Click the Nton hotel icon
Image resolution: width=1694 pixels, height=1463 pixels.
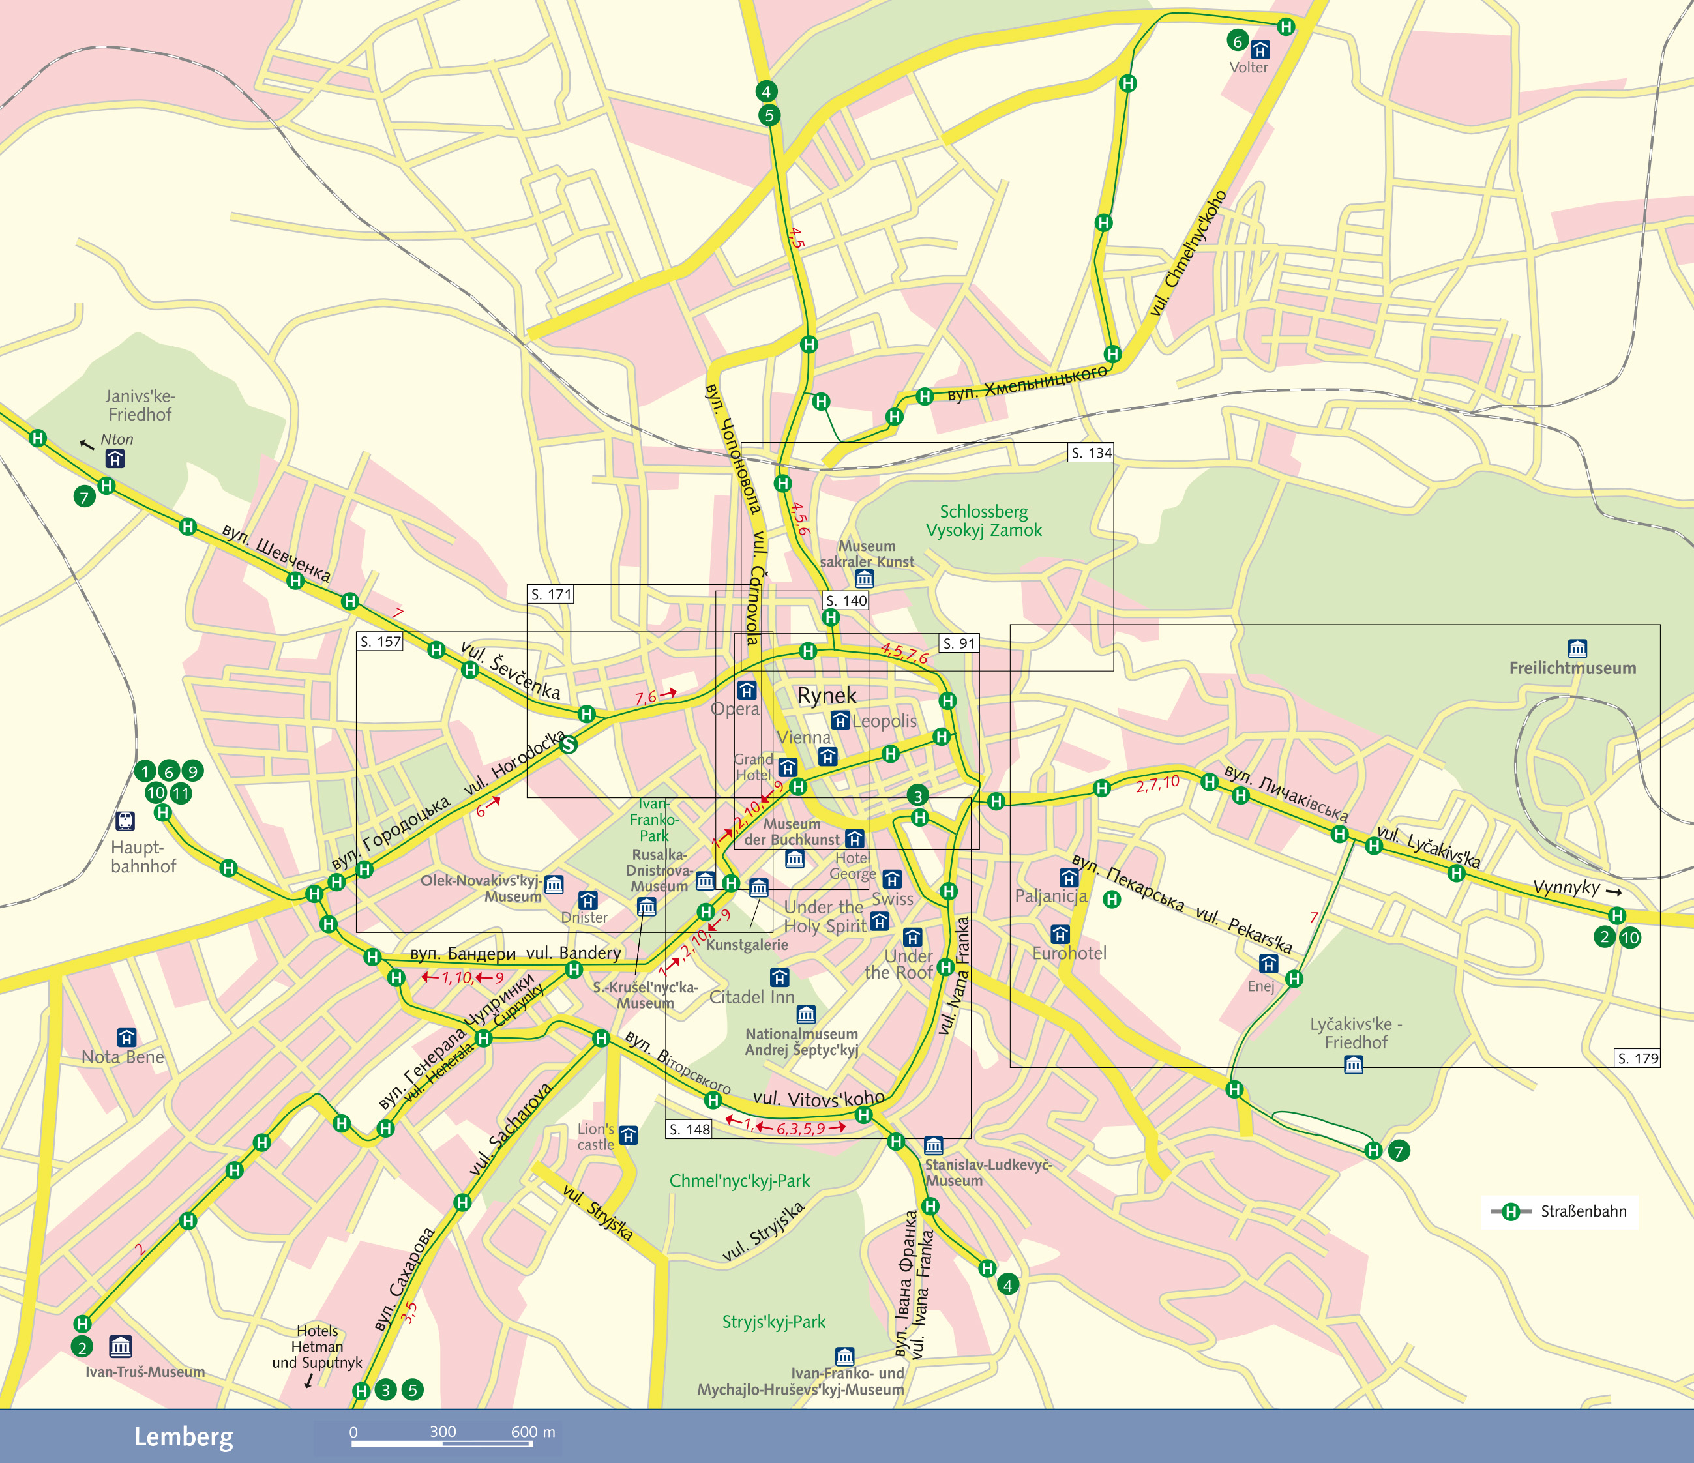coord(115,460)
